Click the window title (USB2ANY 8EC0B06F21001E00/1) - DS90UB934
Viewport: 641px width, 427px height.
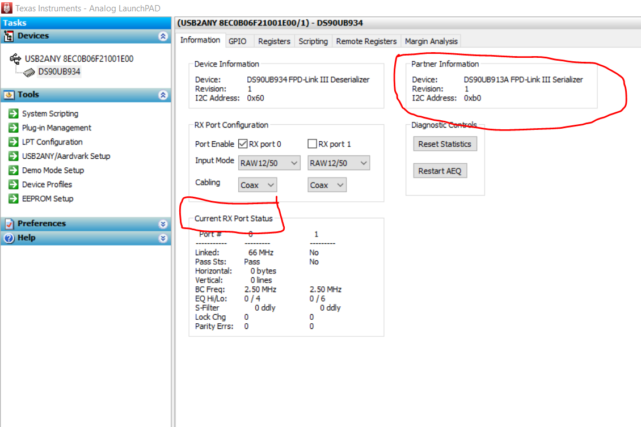270,23
